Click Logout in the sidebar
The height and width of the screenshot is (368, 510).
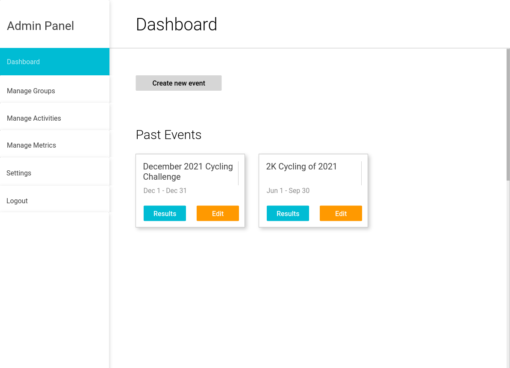pyautogui.click(x=54, y=201)
